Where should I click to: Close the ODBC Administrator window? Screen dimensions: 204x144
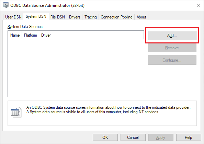199,5
